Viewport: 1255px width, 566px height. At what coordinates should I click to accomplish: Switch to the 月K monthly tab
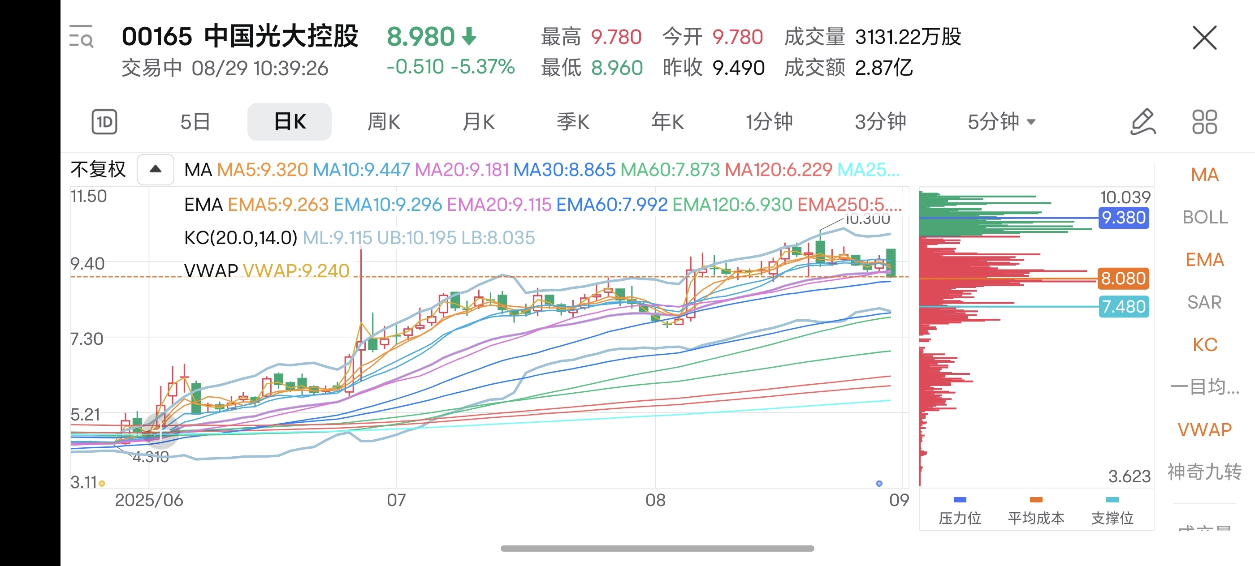pos(478,122)
